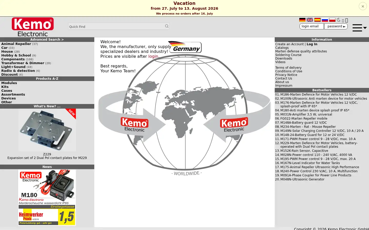Open Conditions of Use
369x230 pixels.
289,71
